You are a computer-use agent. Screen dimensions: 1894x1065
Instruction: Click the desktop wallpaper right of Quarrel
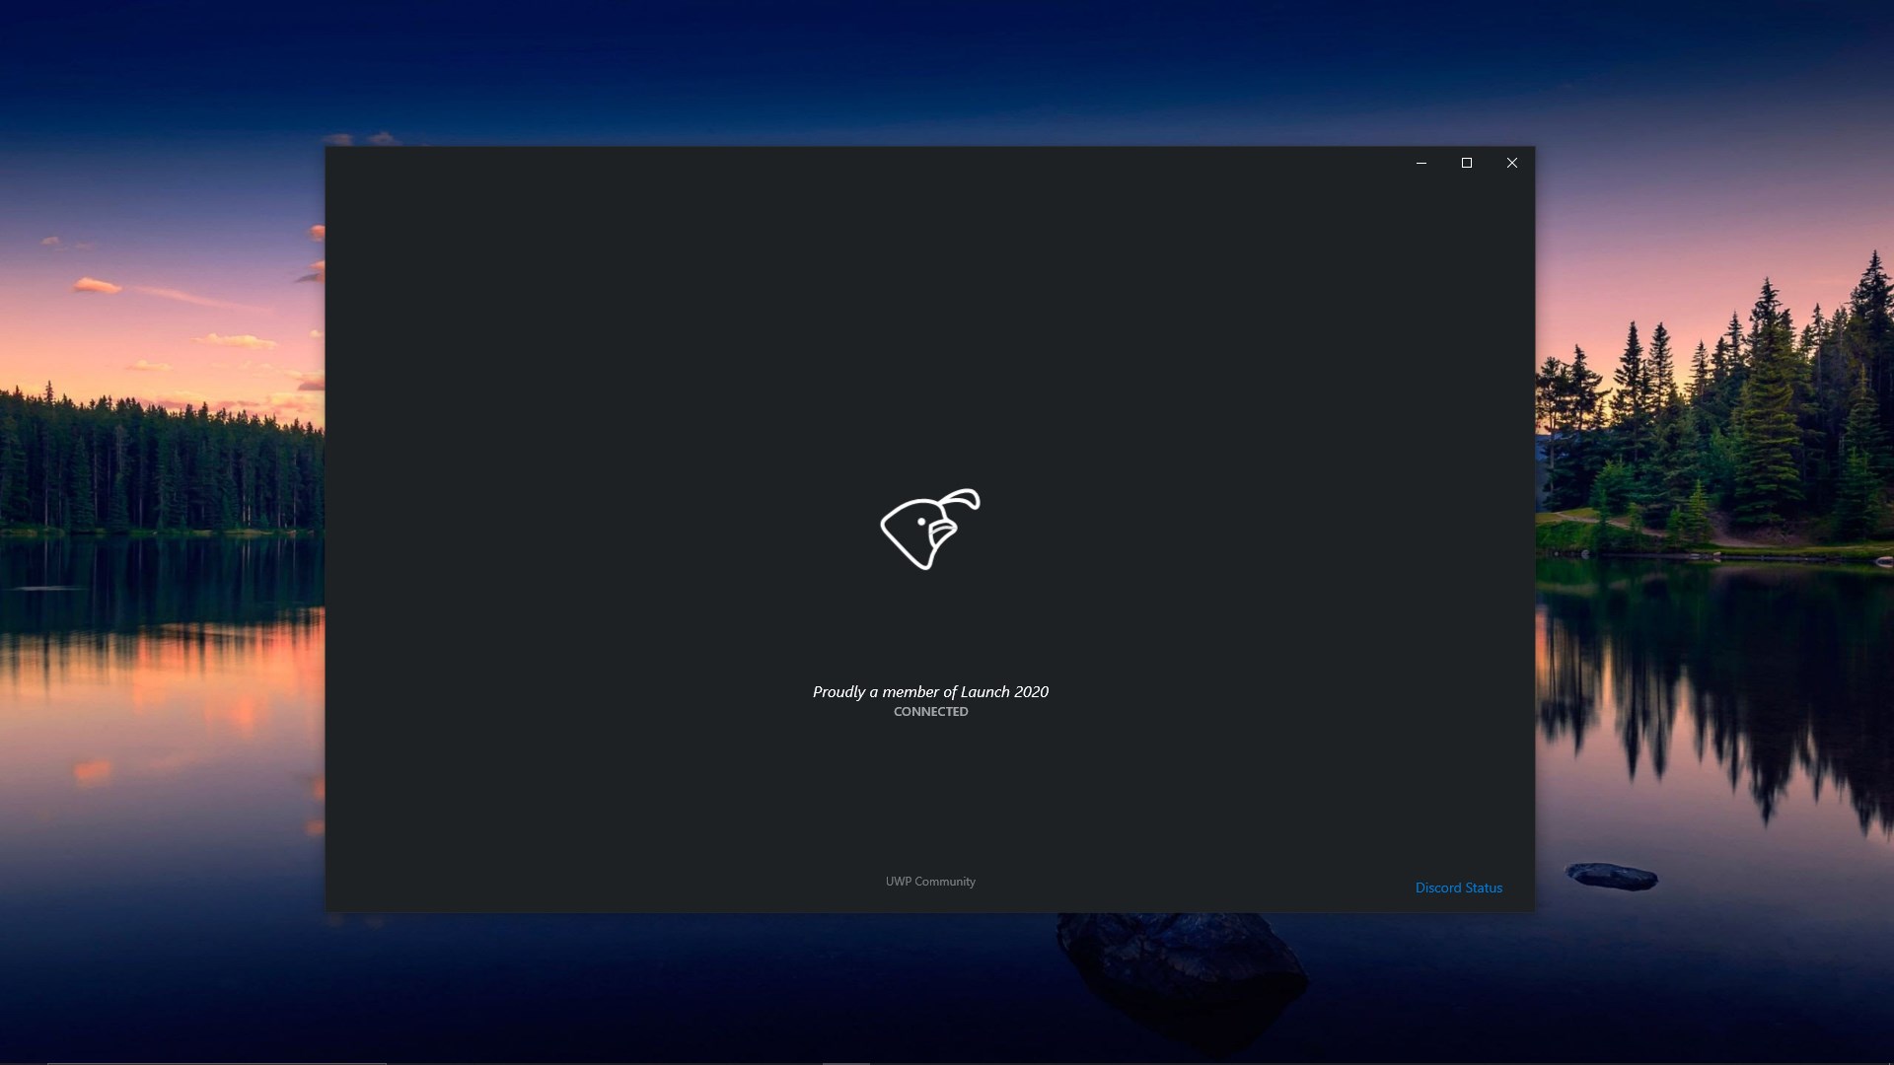[1716, 532]
